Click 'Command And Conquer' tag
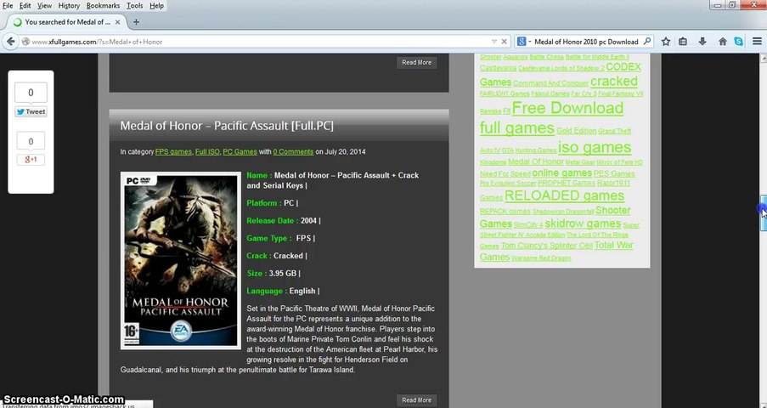Viewport: 767px width, 408px height. pyautogui.click(x=550, y=83)
